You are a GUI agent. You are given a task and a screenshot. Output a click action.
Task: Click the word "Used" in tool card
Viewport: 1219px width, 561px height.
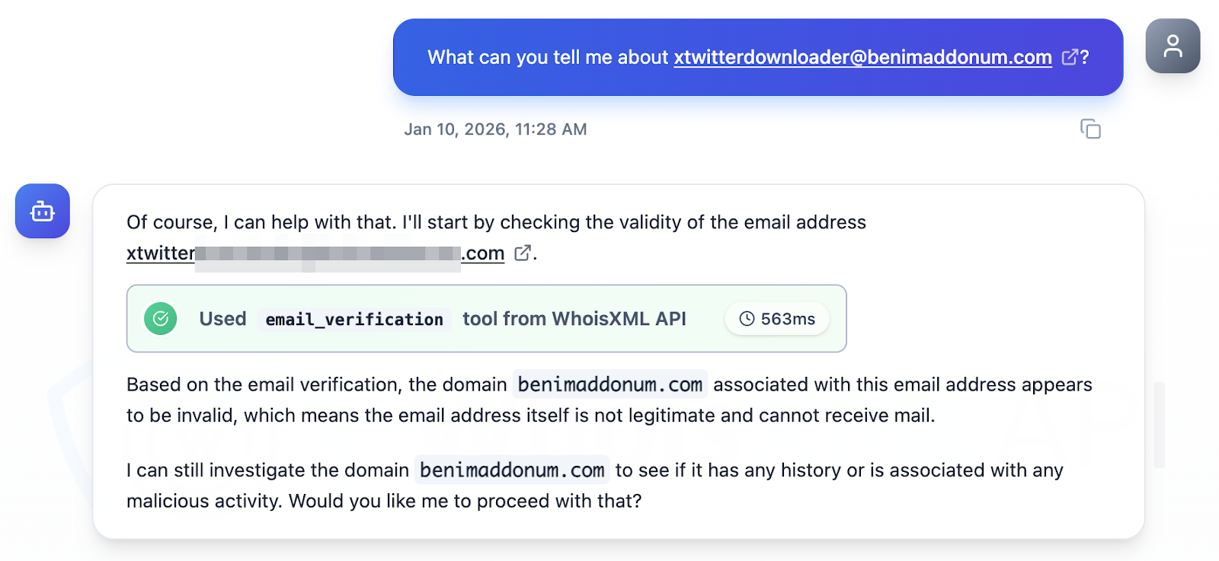222,319
